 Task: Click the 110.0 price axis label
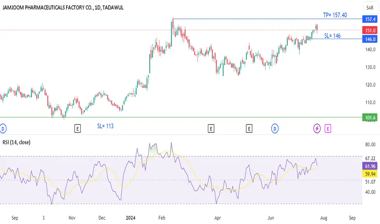click(x=370, y=103)
